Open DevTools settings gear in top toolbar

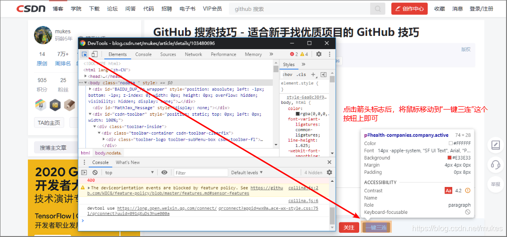(x=319, y=54)
